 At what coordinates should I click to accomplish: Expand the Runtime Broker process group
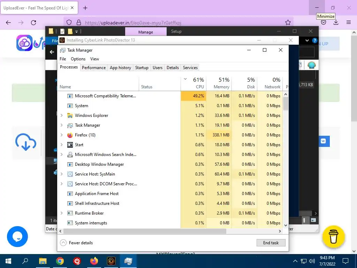(x=61, y=213)
